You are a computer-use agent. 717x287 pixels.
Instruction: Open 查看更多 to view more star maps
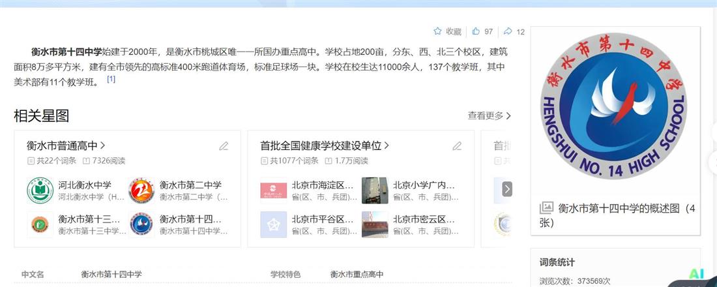pyautogui.click(x=490, y=116)
